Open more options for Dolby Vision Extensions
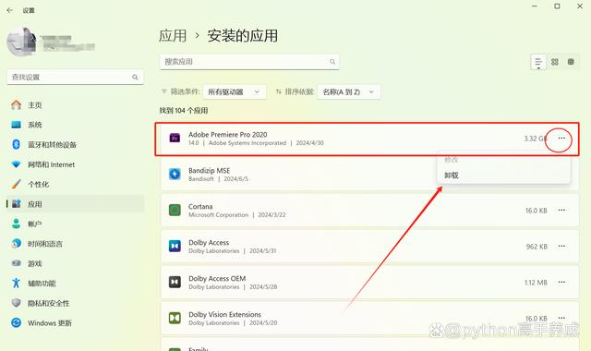 (x=561, y=318)
